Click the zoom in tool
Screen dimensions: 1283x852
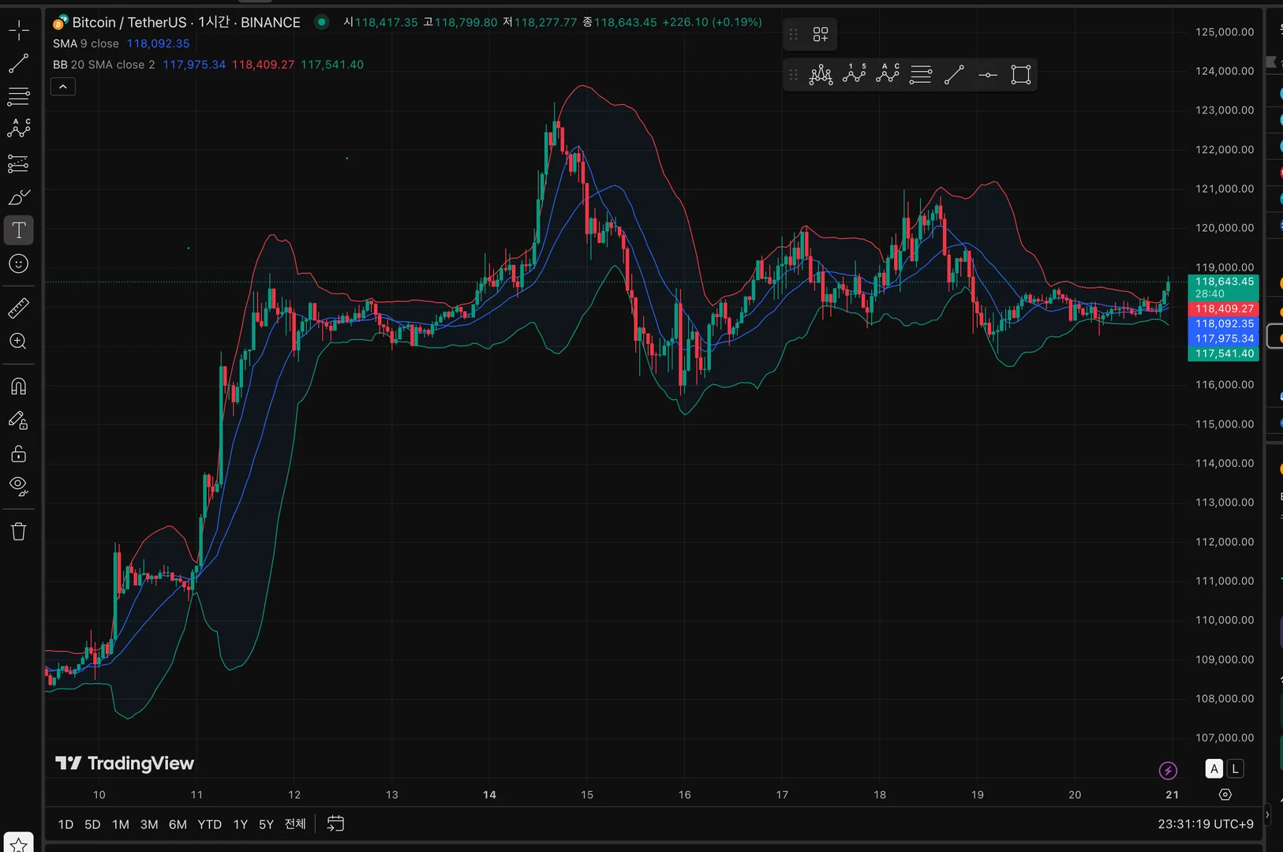pos(19,342)
